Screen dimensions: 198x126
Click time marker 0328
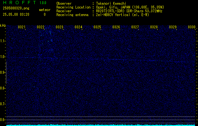[154, 27]
